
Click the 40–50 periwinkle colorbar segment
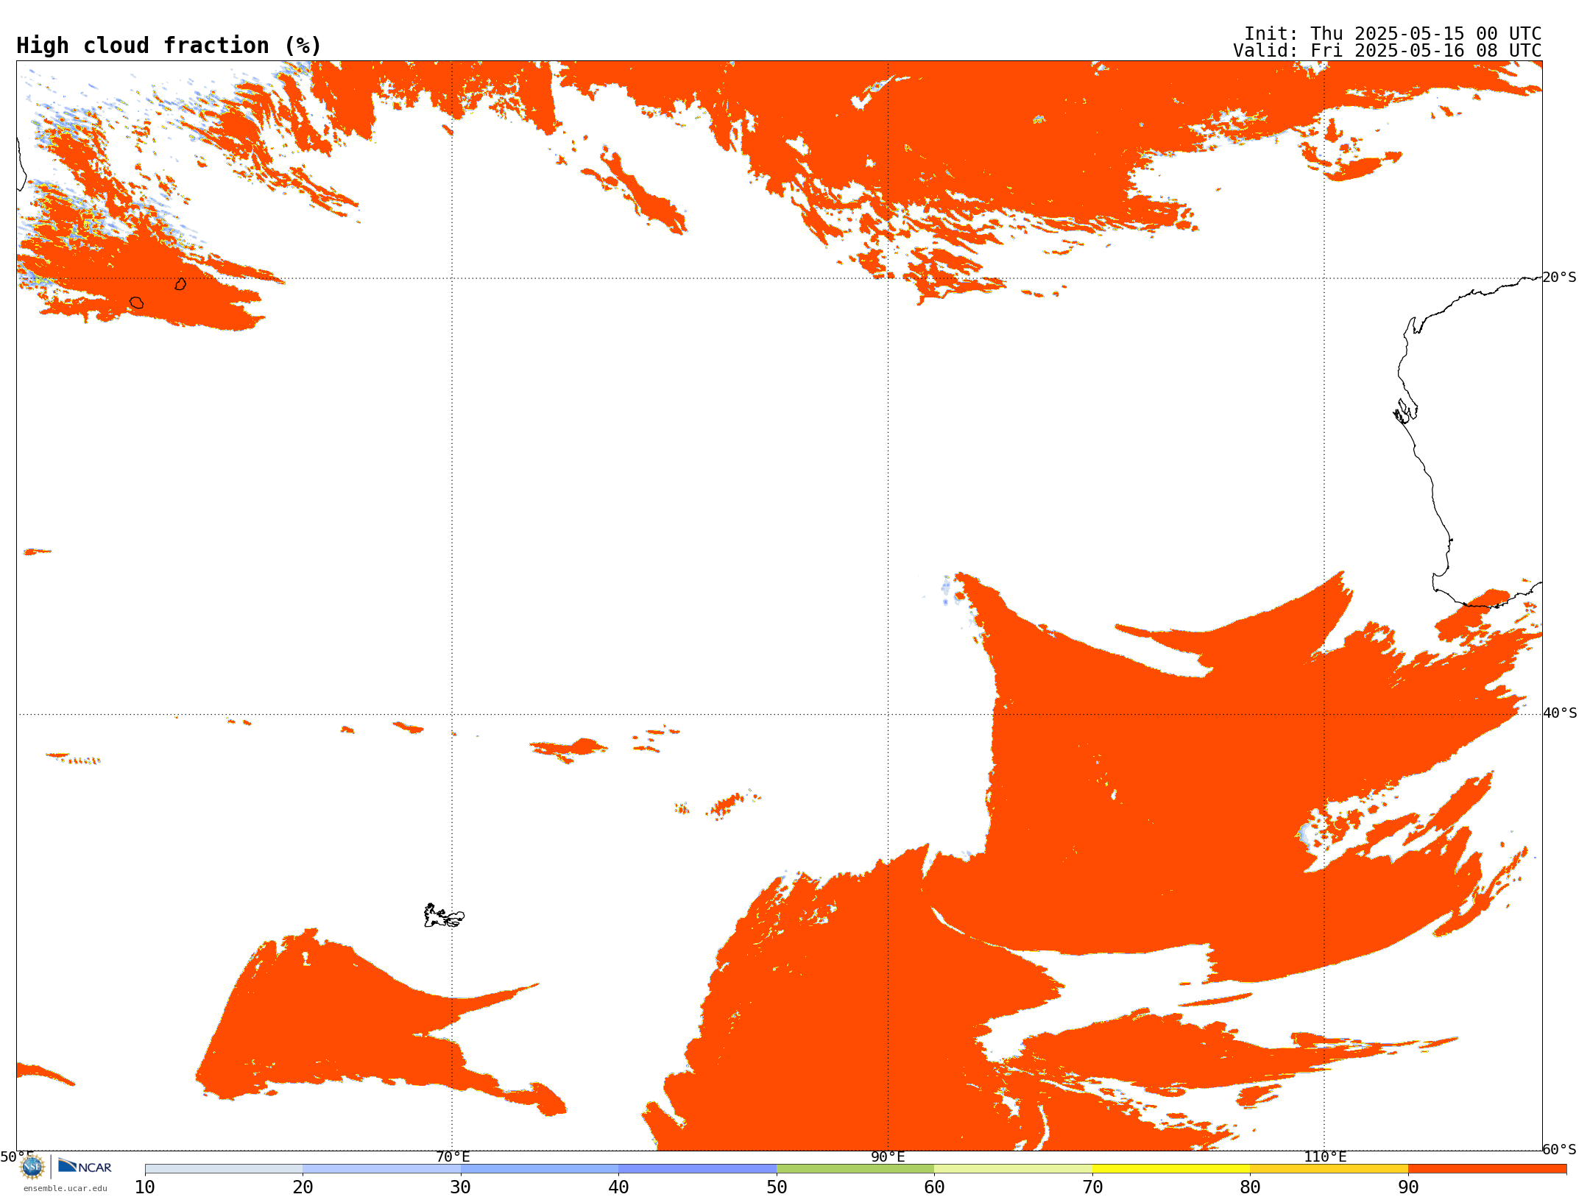[x=697, y=1169]
